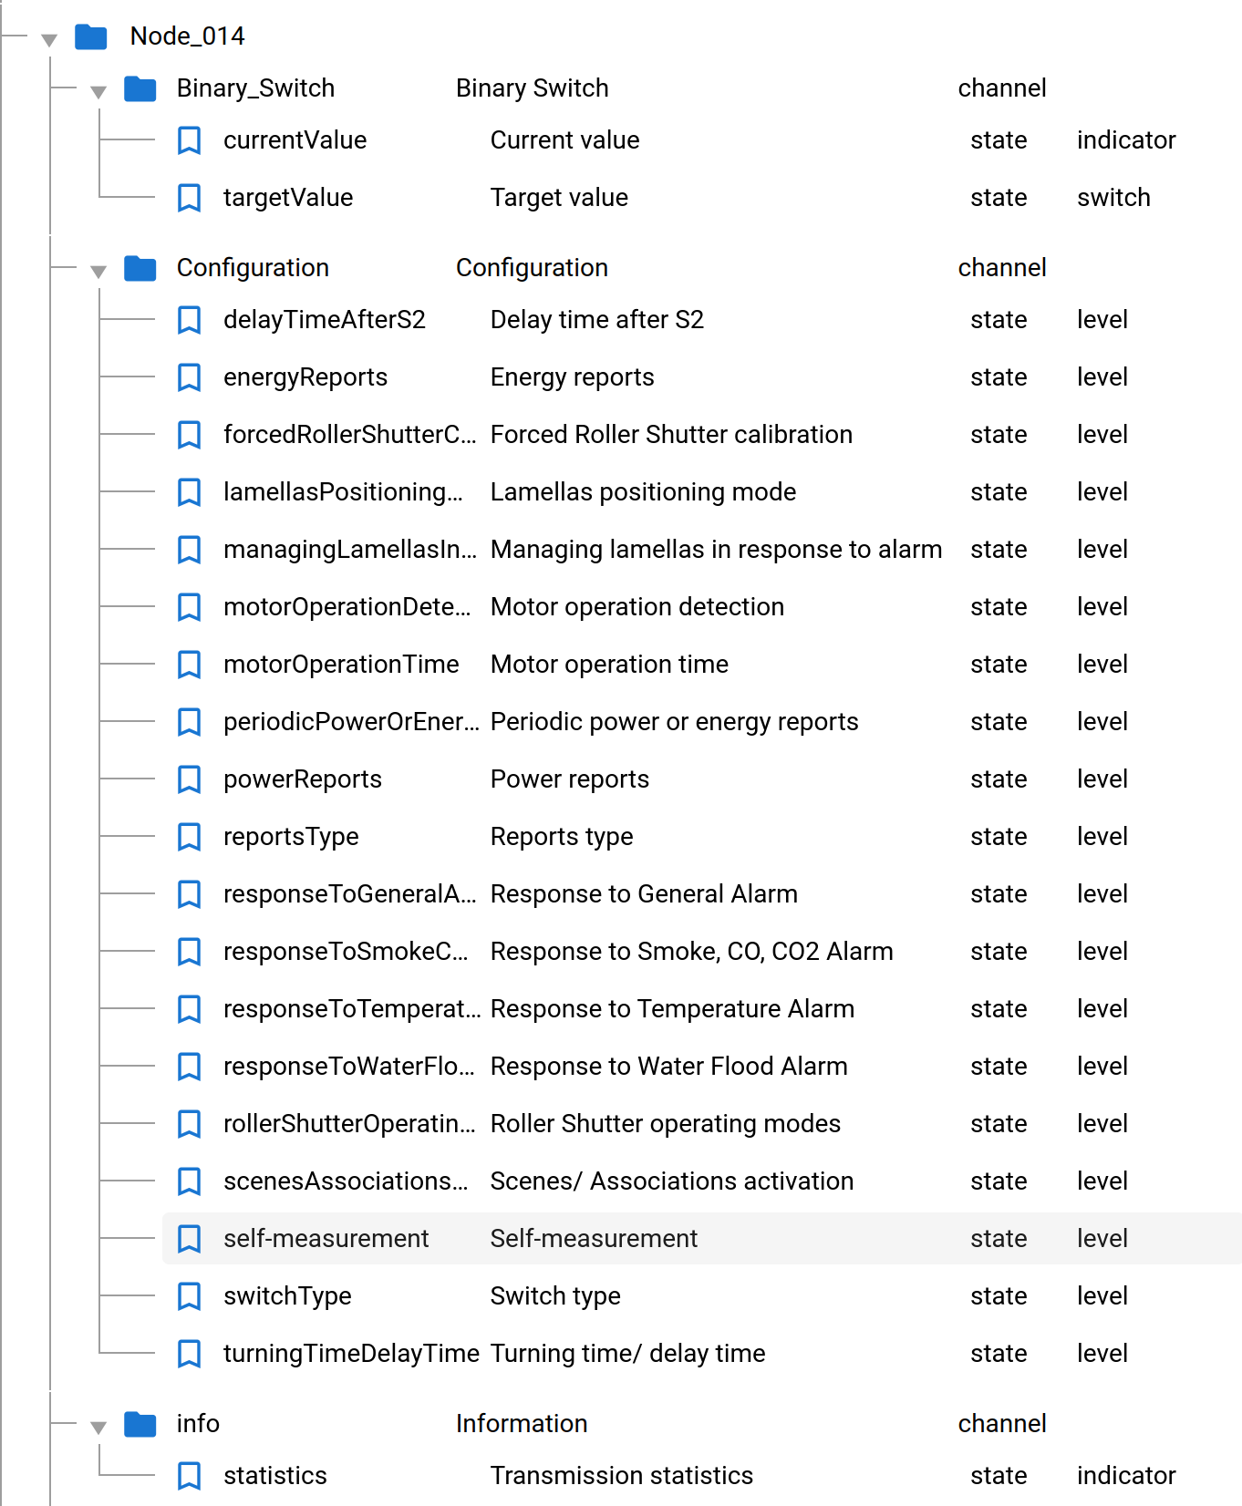Collapse the Binary_Switch channel arrow

tap(98, 92)
